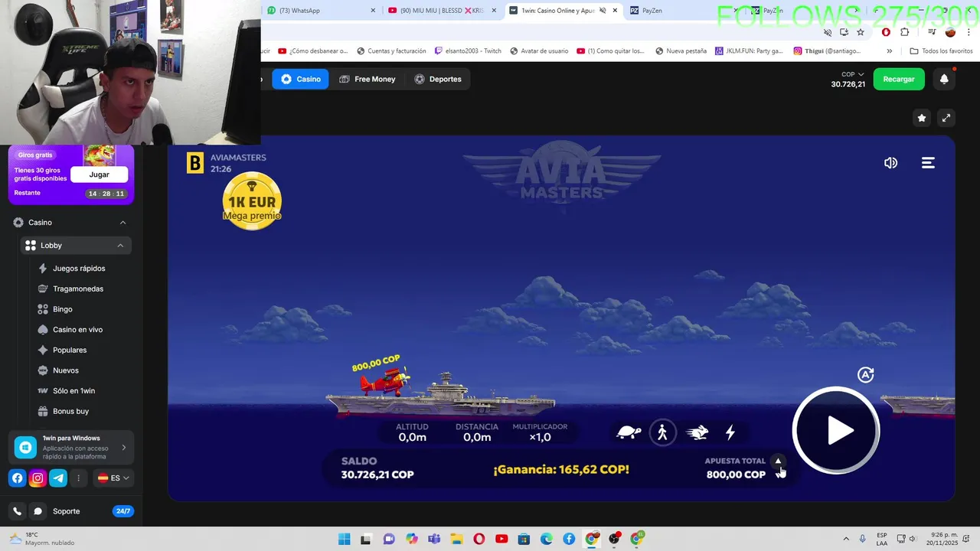Open the Cuentas y facturación bookmark

click(390, 51)
